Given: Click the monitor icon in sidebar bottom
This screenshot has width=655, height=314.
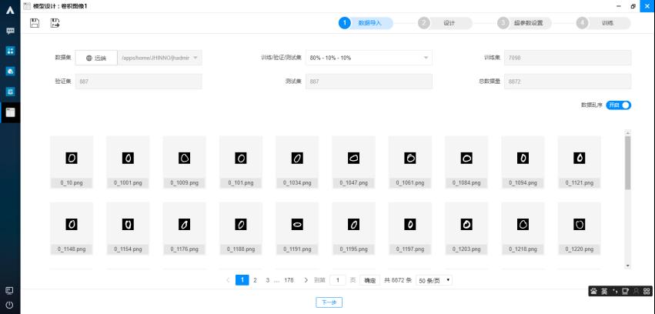Looking at the screenshot, I should click(10, 291).
